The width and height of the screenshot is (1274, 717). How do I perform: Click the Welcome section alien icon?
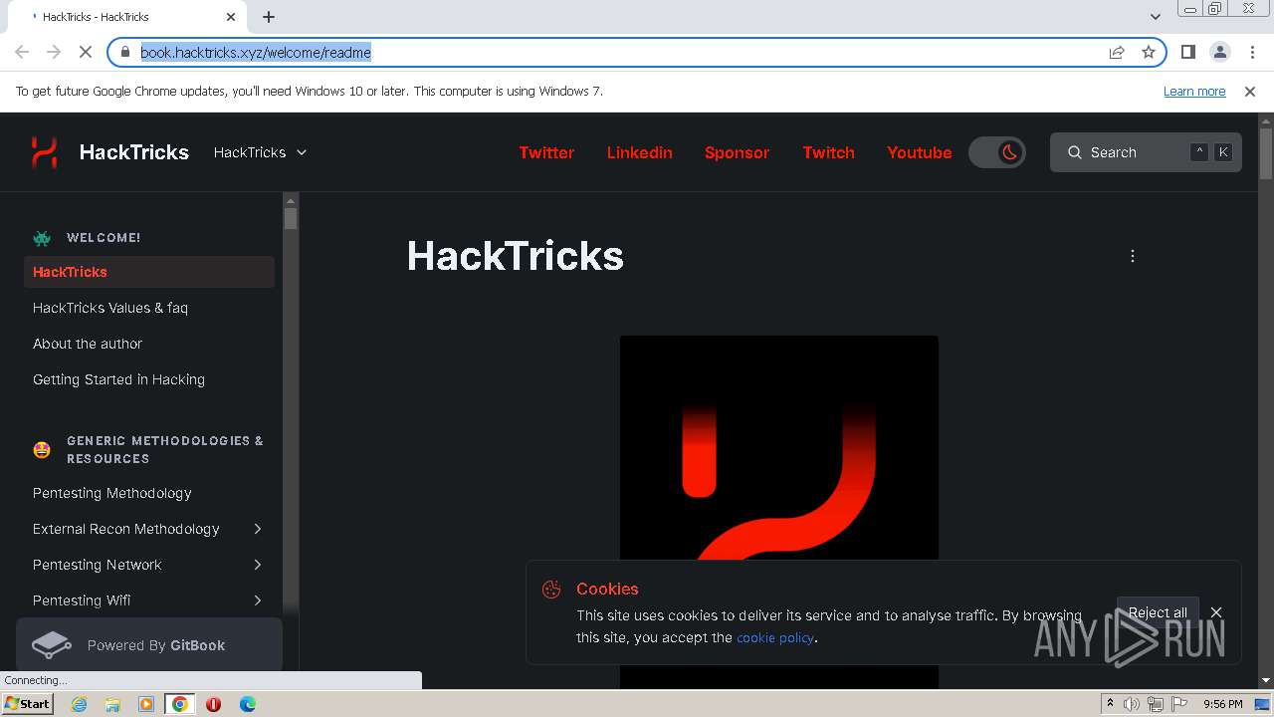pyautogui.click(x=42, y=238)
